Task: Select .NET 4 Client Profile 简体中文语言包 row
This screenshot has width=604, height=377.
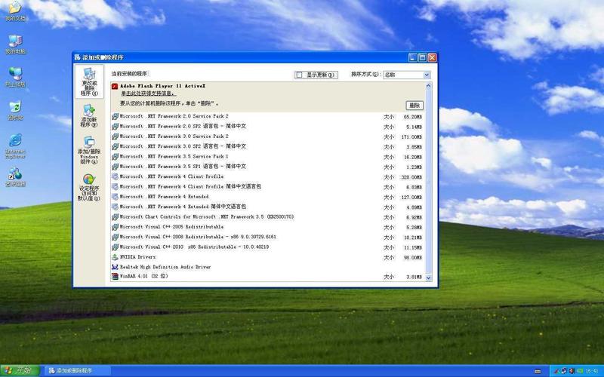Action: (268, 186)
